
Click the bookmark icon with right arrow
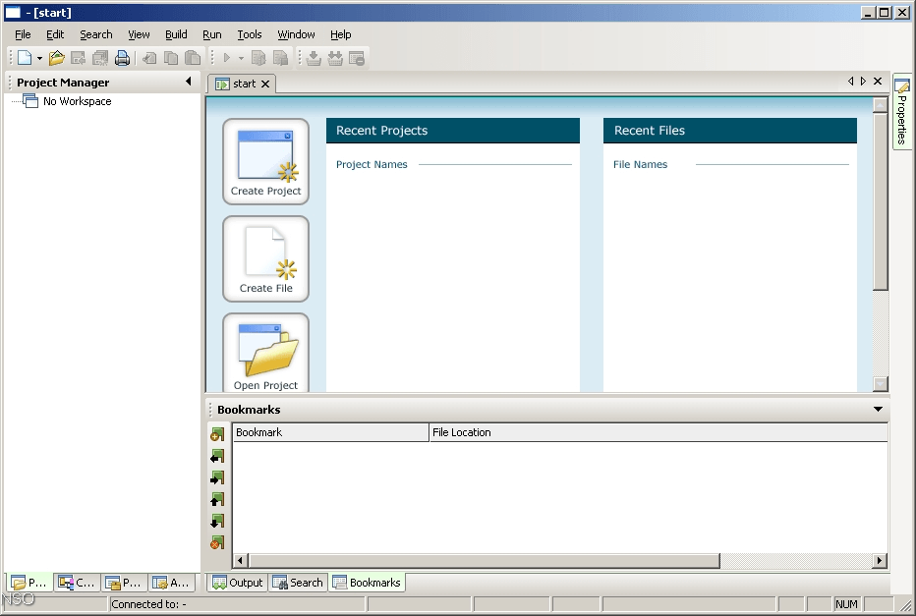pyautogui.click(x=217, y=477)
